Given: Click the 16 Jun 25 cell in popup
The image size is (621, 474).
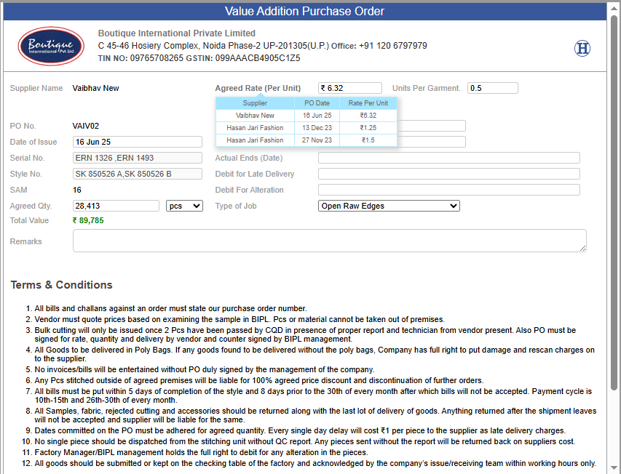Looking at the screenshot, I should (x=317, y=116).
